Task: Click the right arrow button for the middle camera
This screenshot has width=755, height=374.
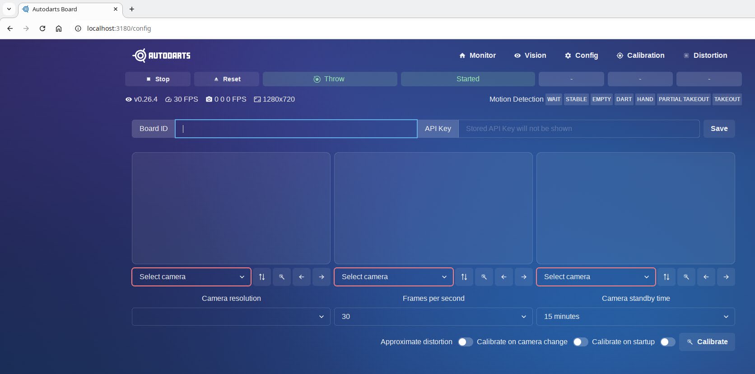Action: click(524, 277)
